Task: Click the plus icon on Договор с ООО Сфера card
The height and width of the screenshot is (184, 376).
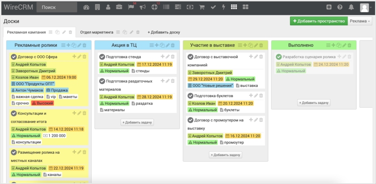Action: click(x=74, y=56)
